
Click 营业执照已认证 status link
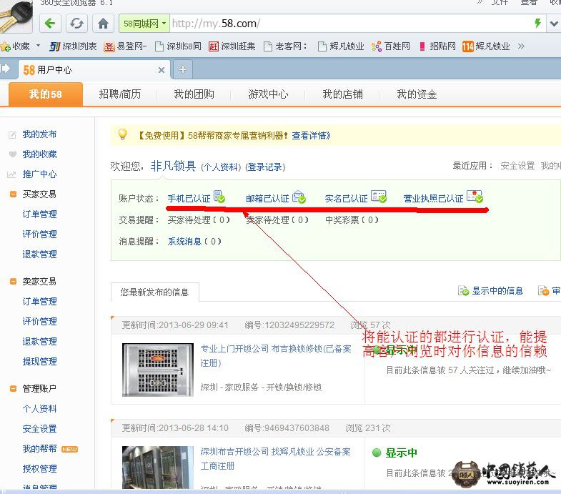433,198
